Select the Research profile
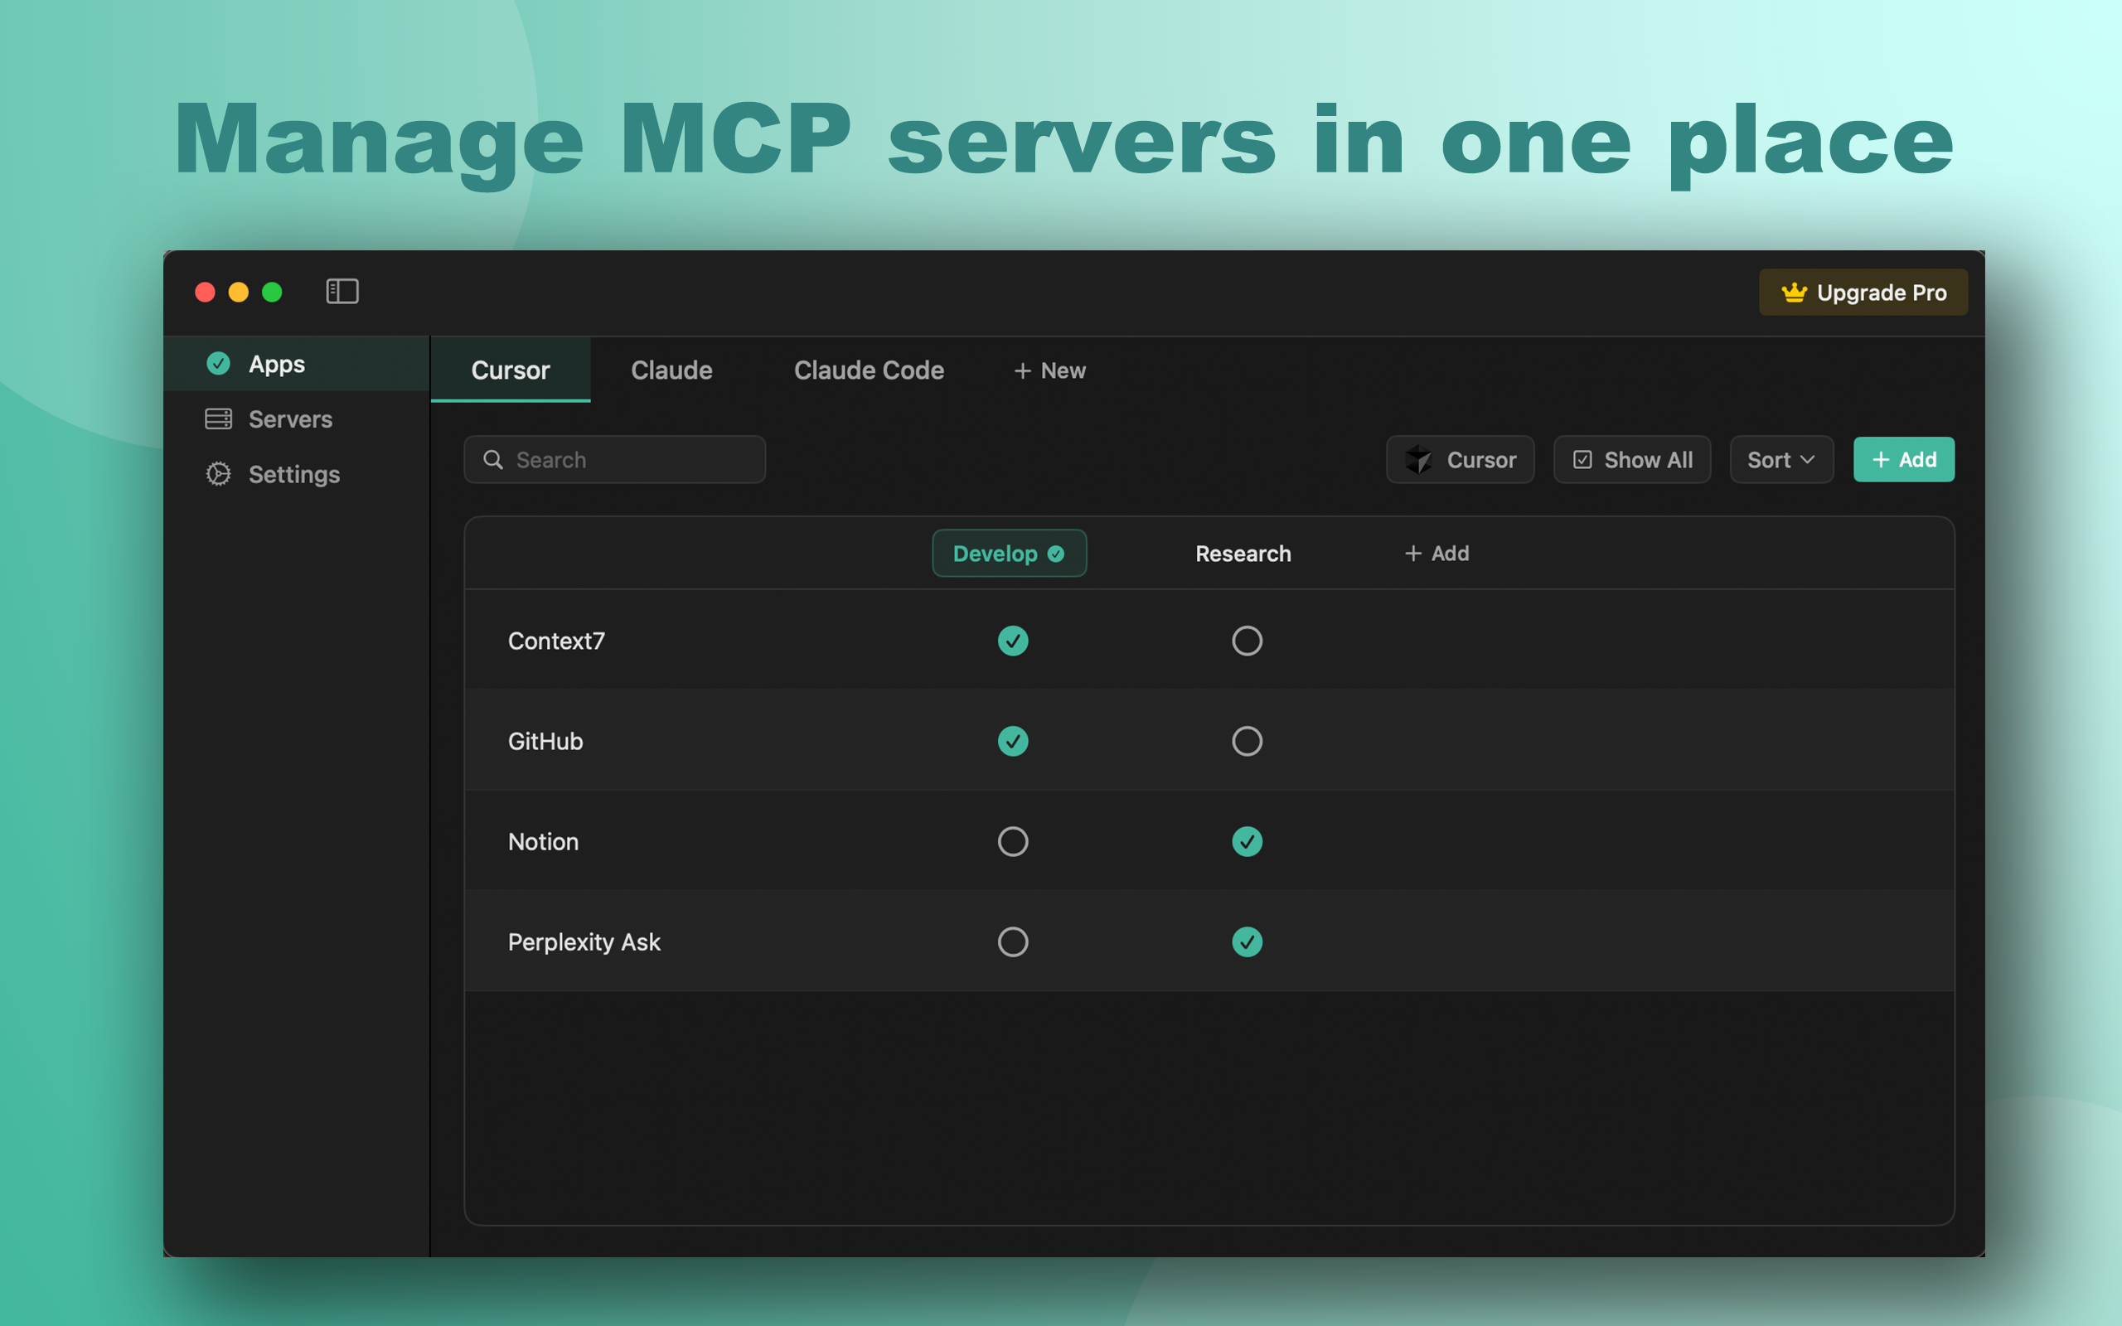 click(x=1243, y=554)
